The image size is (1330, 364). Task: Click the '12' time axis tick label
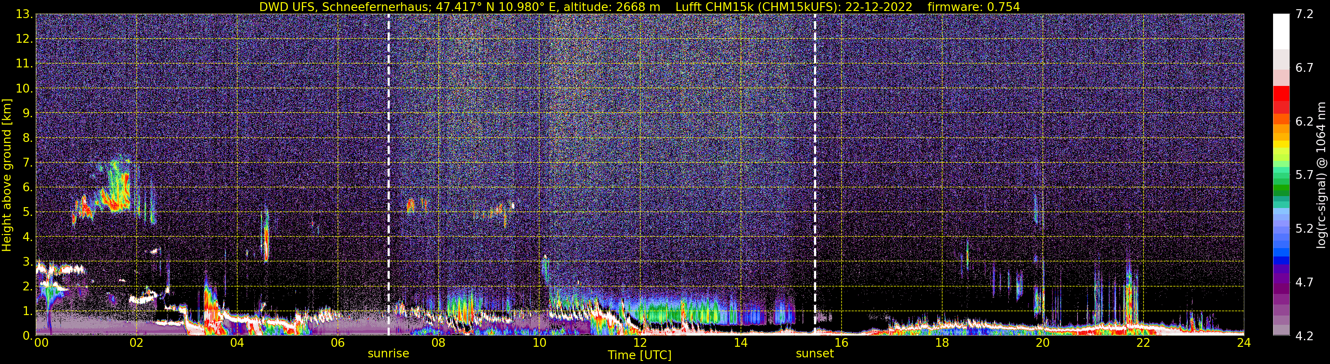tap(640, 343)
